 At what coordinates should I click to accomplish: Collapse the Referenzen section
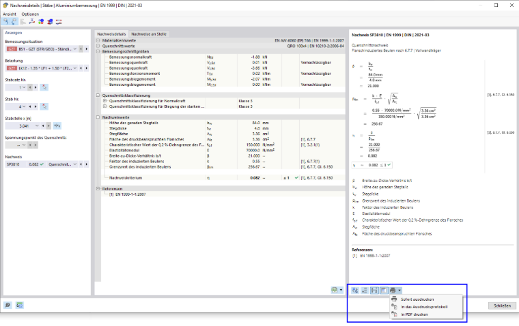[x=98, y=189]
